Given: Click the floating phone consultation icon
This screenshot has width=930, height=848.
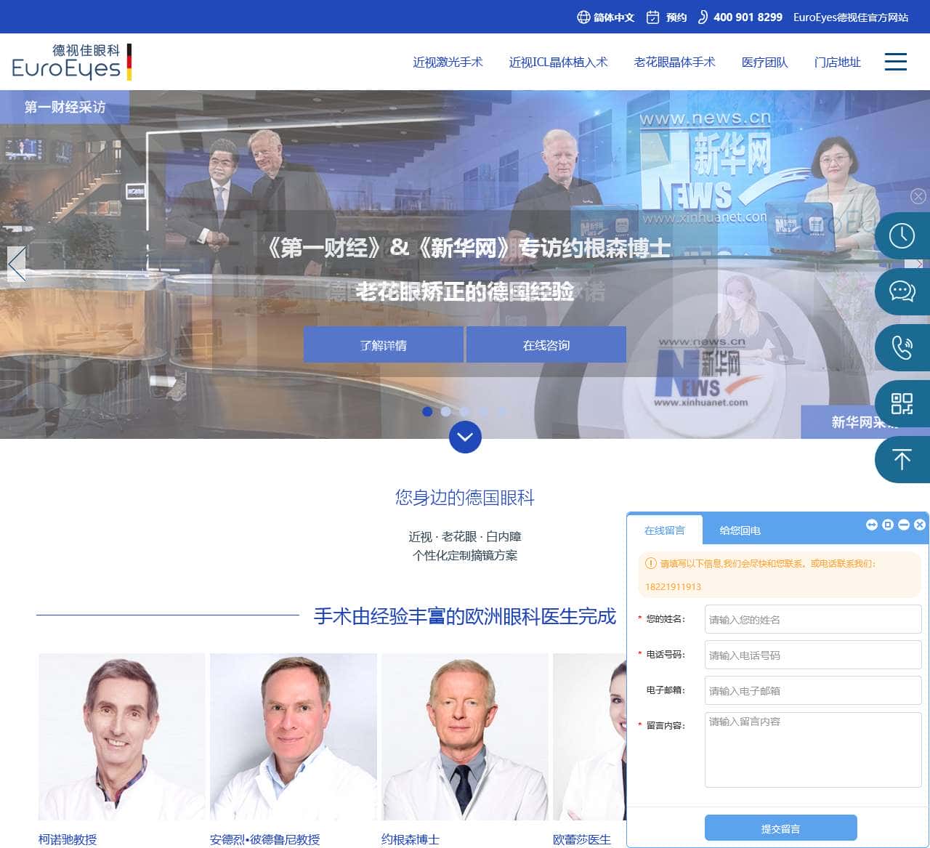Looking at the screenshot, I should [x=902, y=348].
